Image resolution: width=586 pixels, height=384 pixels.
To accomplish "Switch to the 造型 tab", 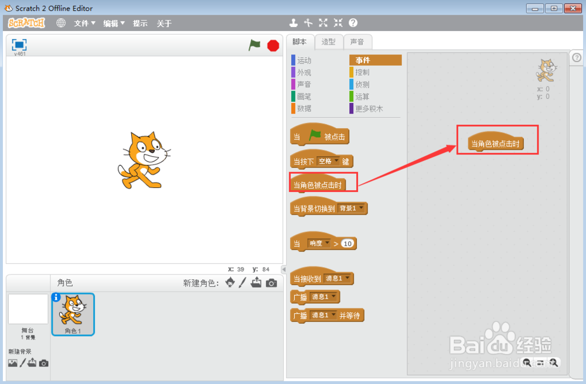I will click(329, 42).
